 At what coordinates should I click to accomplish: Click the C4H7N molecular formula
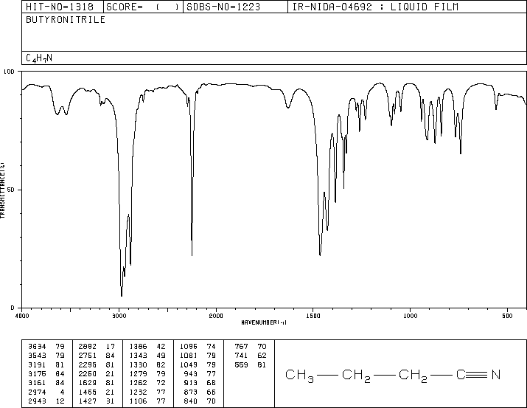[39, 58]
